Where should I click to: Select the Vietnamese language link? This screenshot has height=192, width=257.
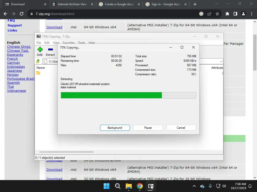pos(16,90)
